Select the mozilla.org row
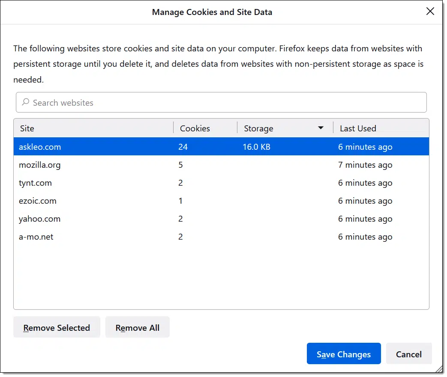 221,165
